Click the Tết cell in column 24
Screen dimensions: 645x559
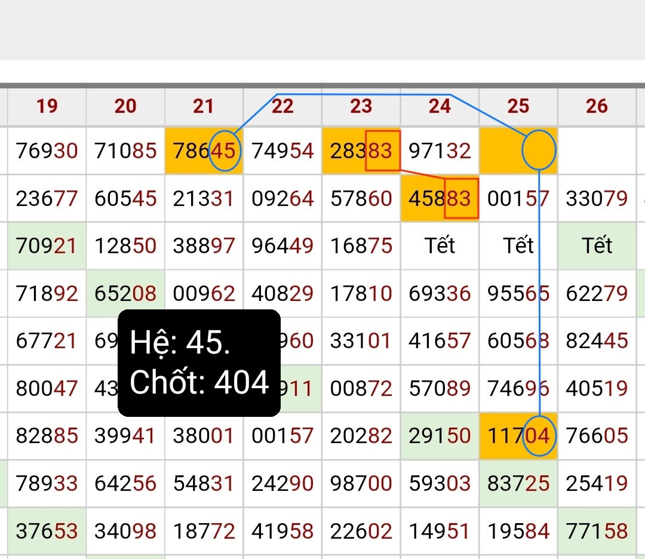tap(440, 246)
